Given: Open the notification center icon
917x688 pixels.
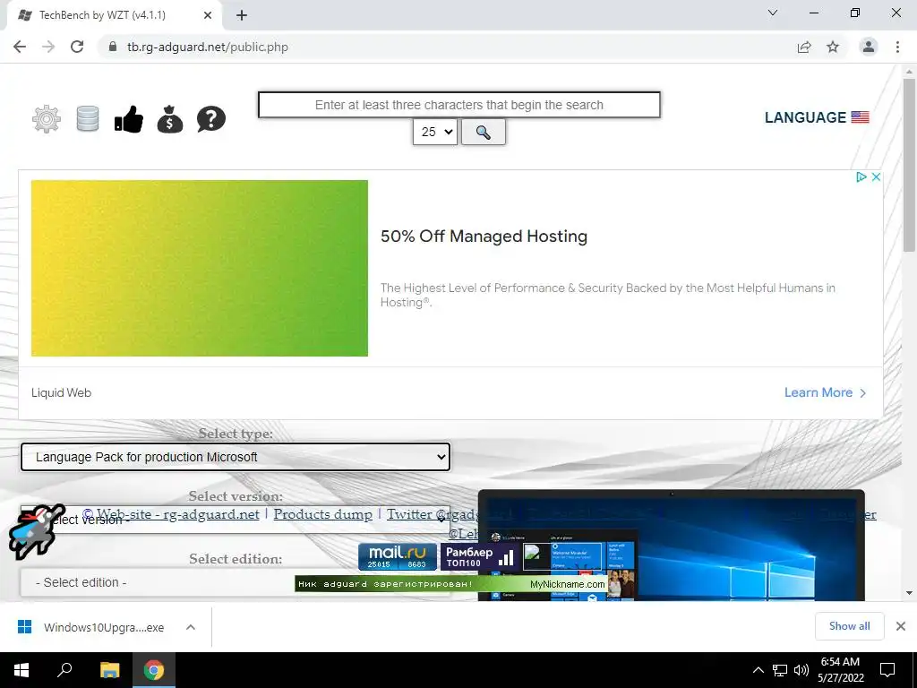Looking at the screenshot, I should 887,670.
